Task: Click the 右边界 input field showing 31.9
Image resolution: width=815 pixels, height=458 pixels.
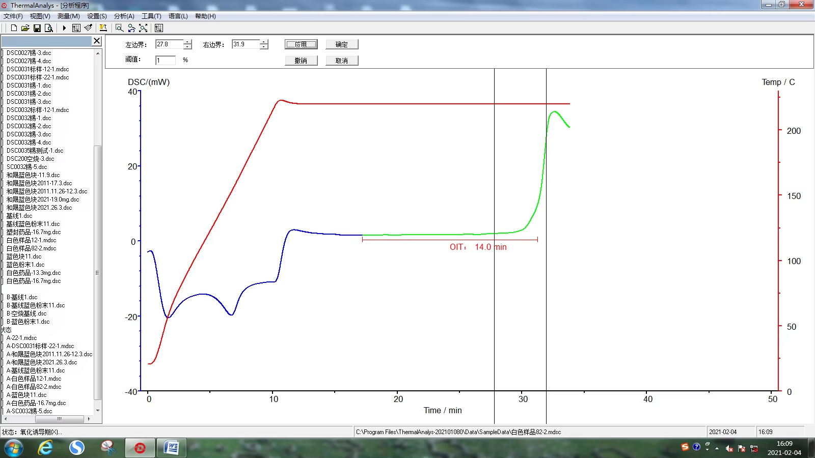Action: (246, 44)
